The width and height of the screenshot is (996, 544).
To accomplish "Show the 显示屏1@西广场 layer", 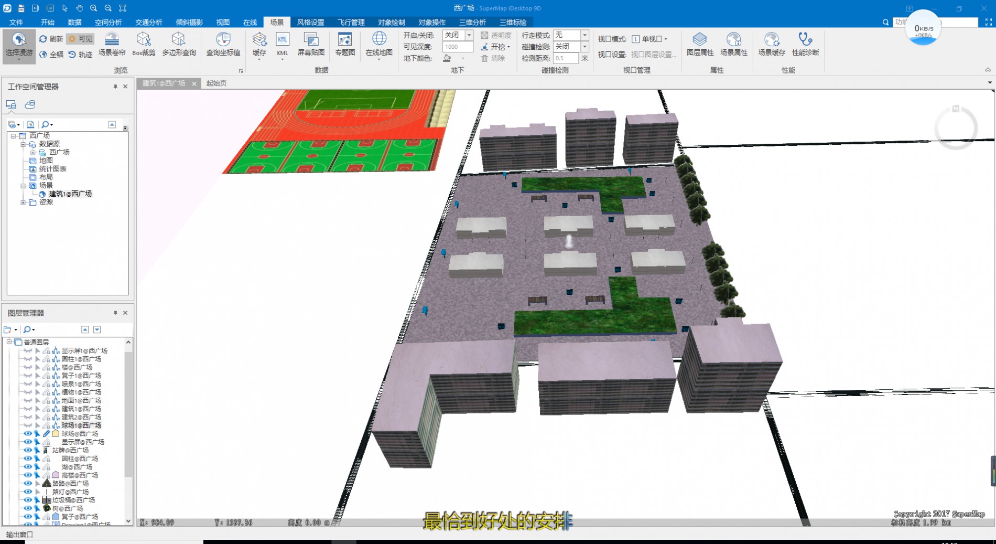I will [x=28, y=351].
